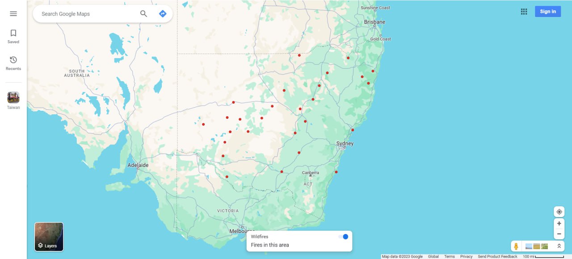Open the Google apps grid

click(524, 12)
